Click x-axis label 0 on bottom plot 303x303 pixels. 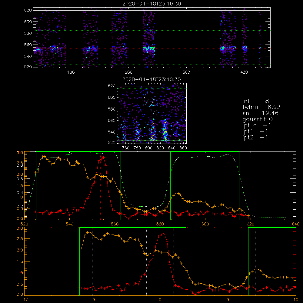[x=160, y=300]
